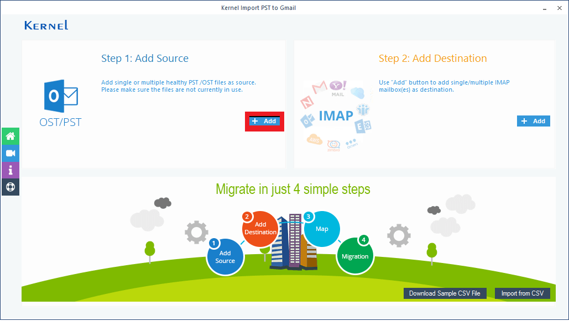The width and height of the screenshot is (569, 321).
Task: Click Import from CSV button
Action: [x=523, y=293]
